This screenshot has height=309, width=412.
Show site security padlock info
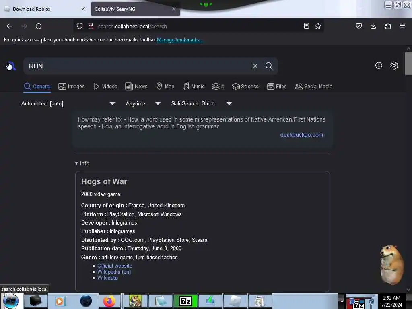[x=91, y=26]
